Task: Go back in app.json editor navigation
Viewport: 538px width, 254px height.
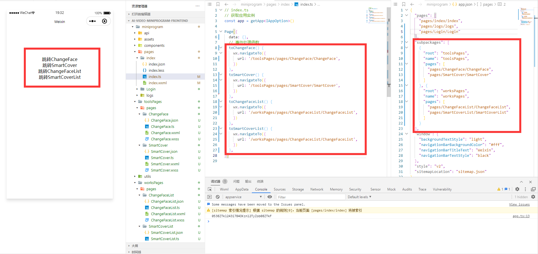Action: click(412, 4)
